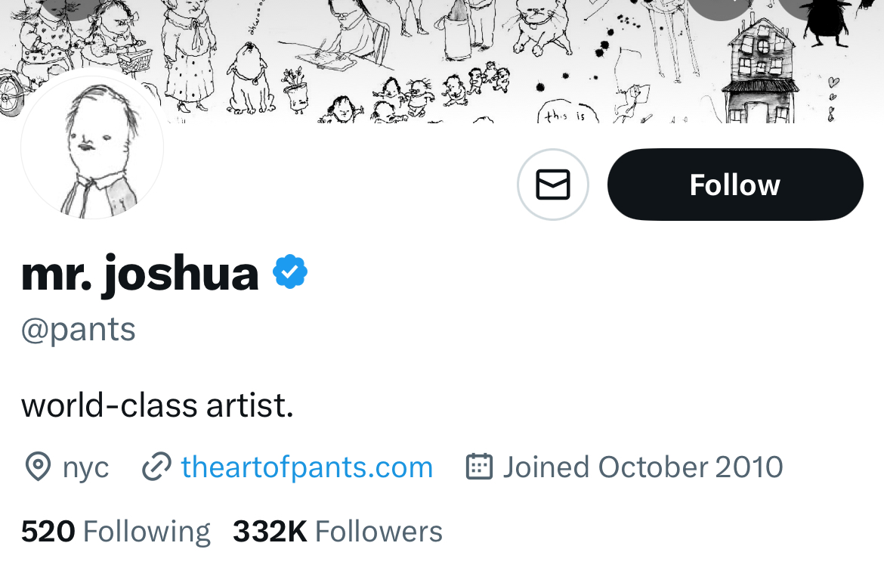This screenshot has width=884, height=574.
Task: Select the @pants handle text
Action: (79, 330)
